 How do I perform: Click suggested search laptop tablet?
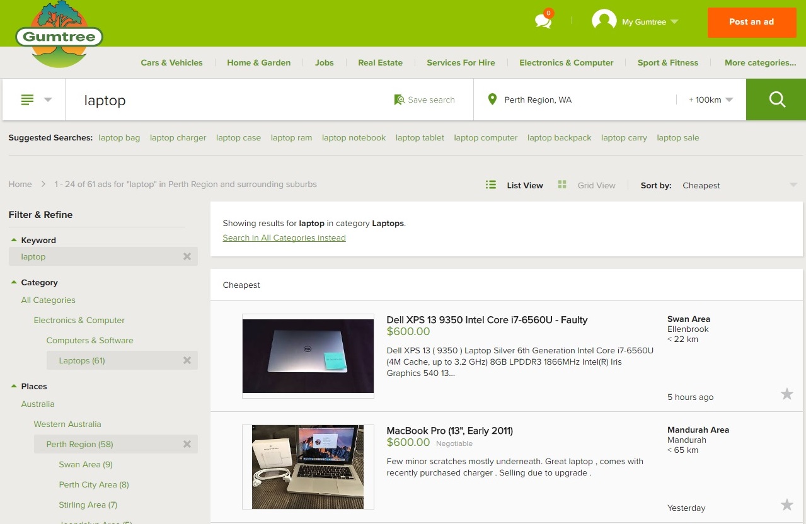click(420, 137)
